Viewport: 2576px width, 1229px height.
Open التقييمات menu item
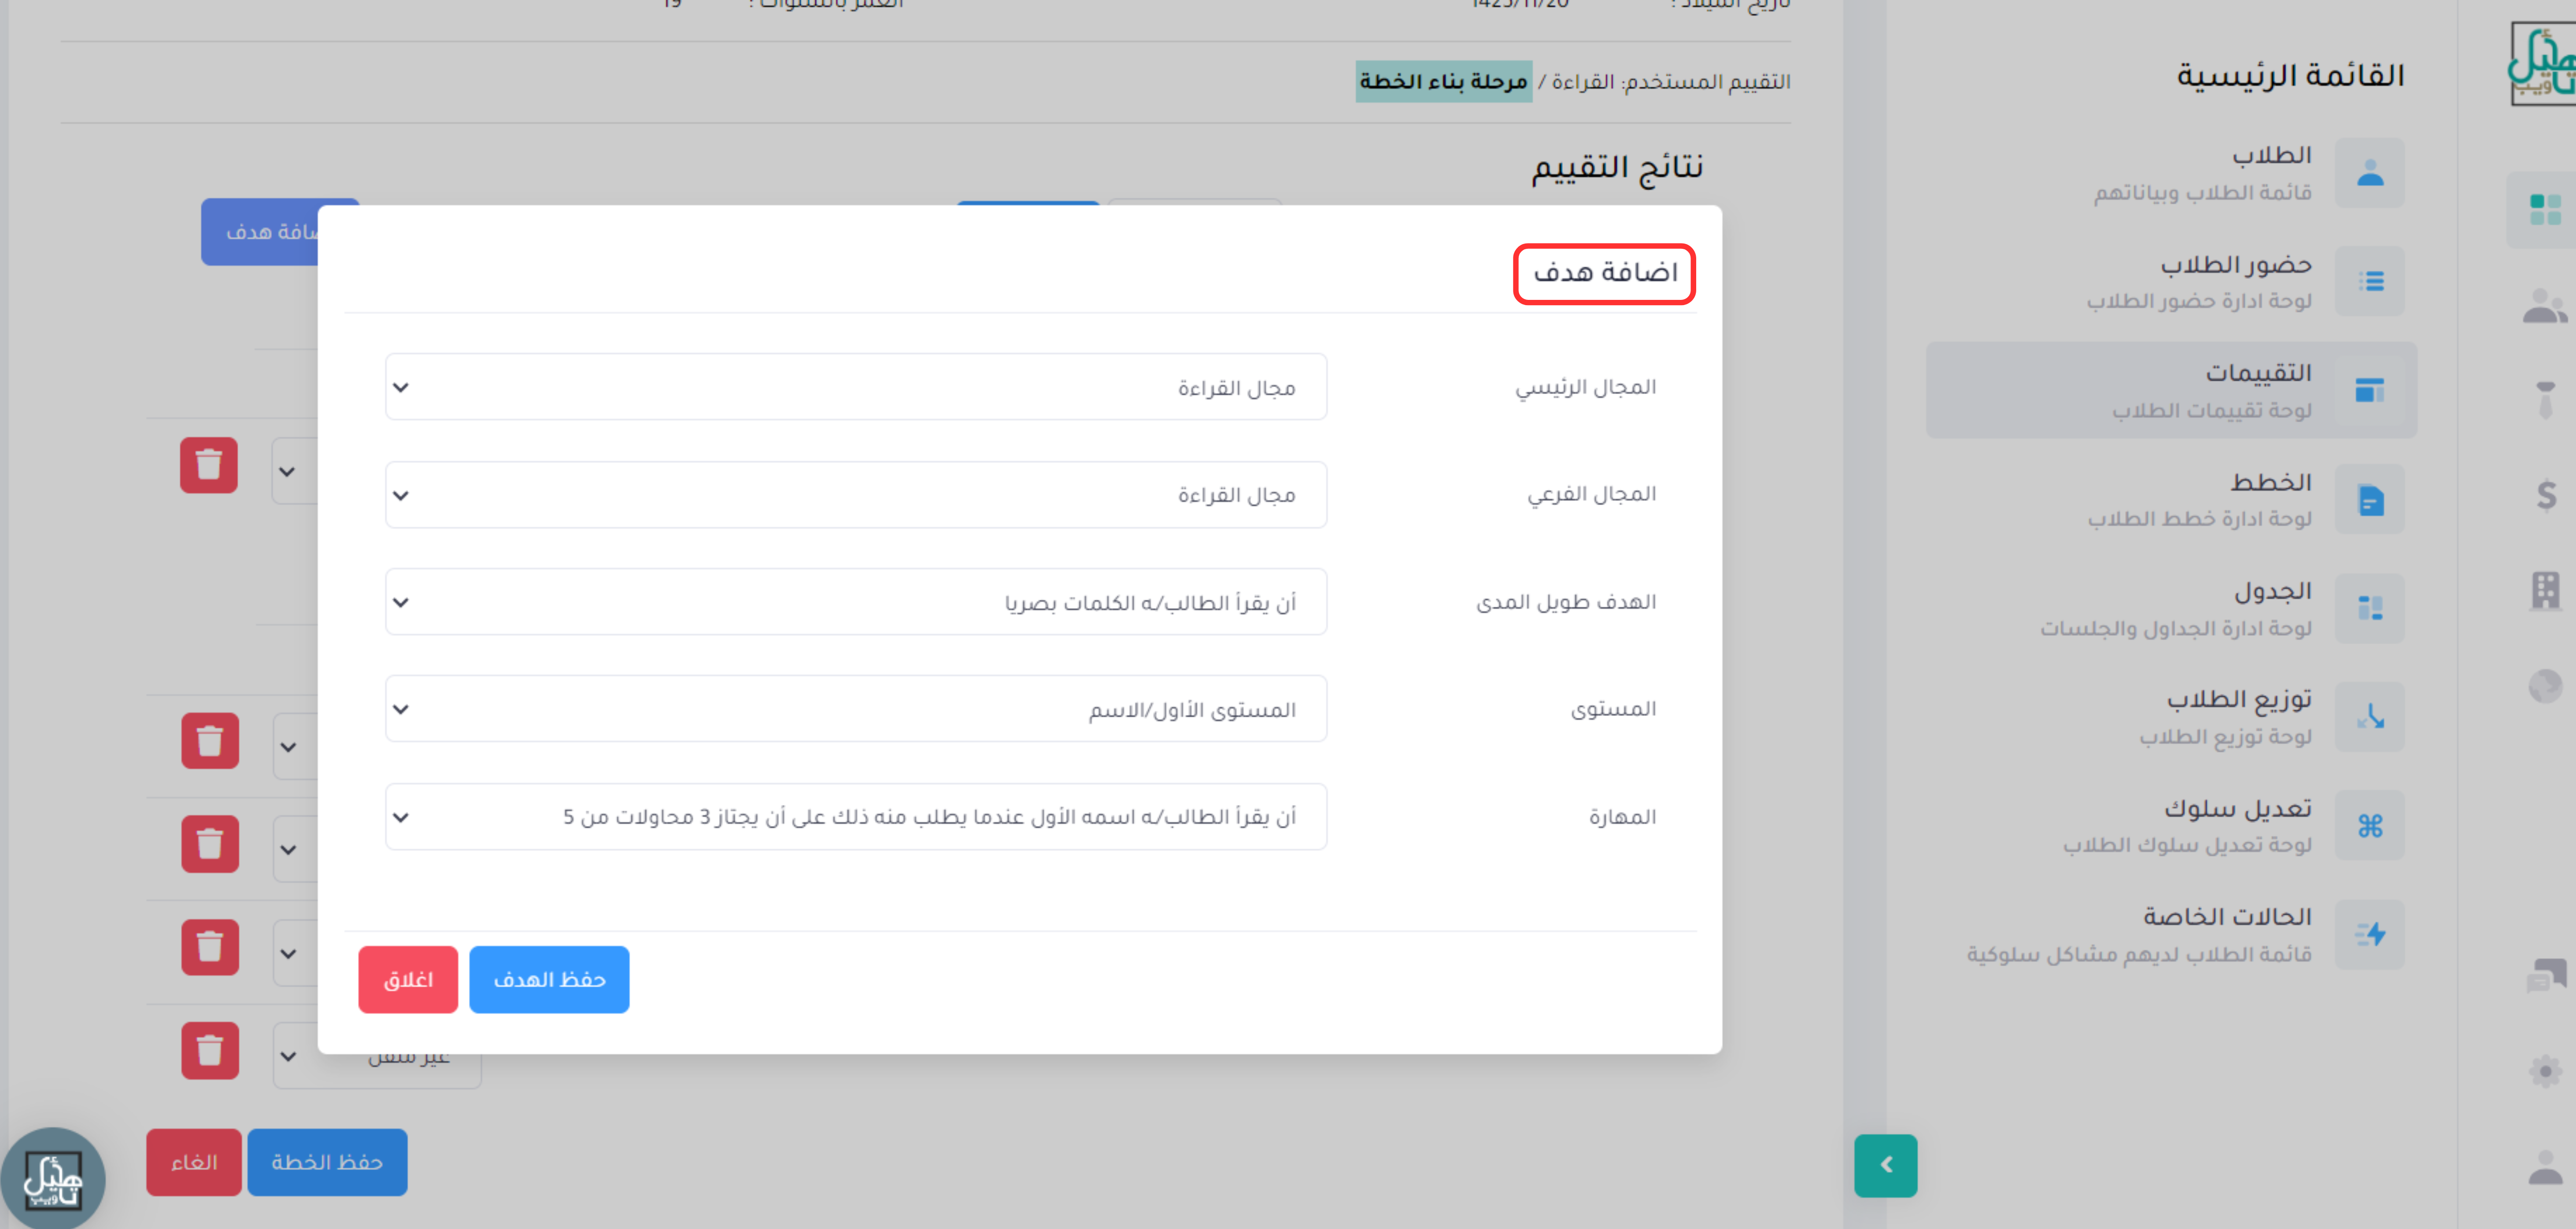pos(2171,390)
